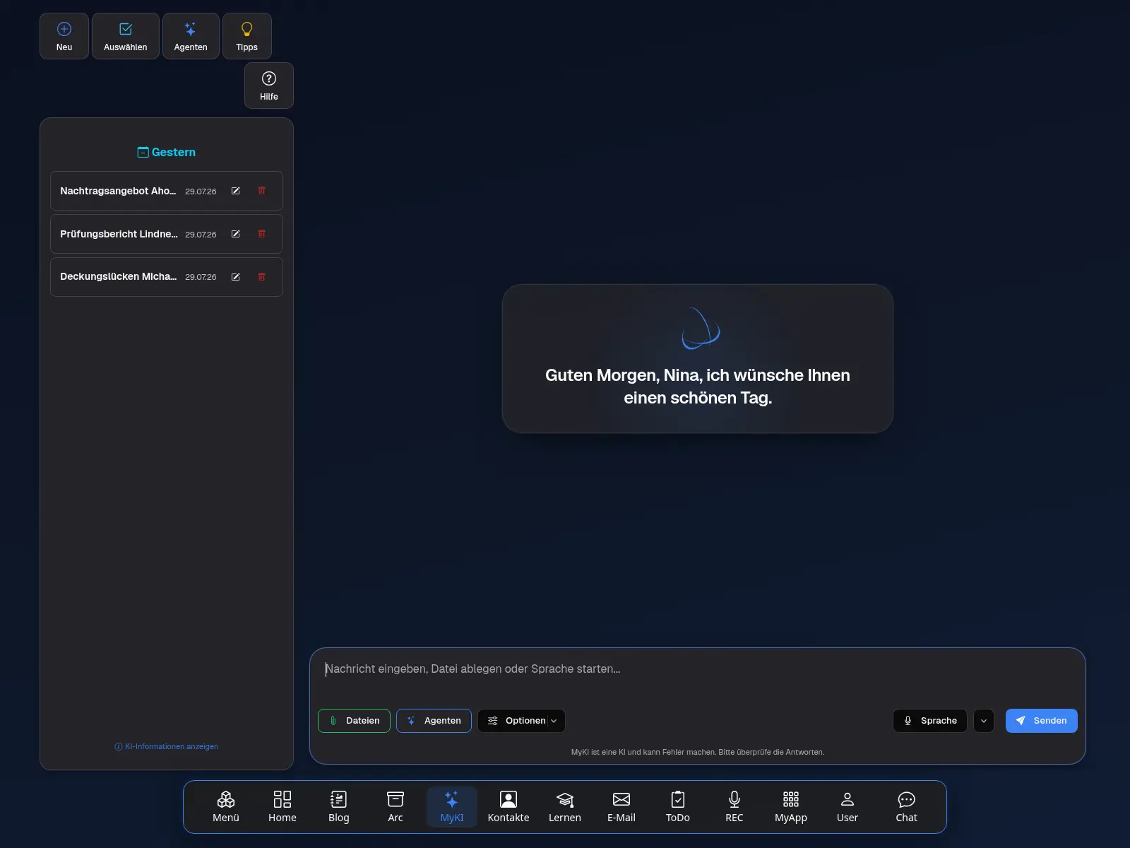Screen dimensions: 1130x848
Task: Delete the Nachtragsangebot conversation
Action: click(262, 191)
